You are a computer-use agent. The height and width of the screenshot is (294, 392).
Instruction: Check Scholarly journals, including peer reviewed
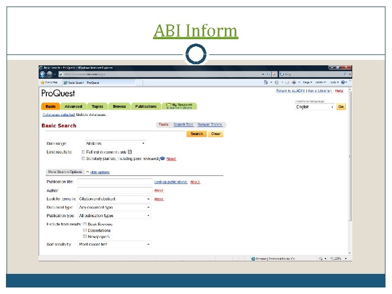tap(83, 158)
